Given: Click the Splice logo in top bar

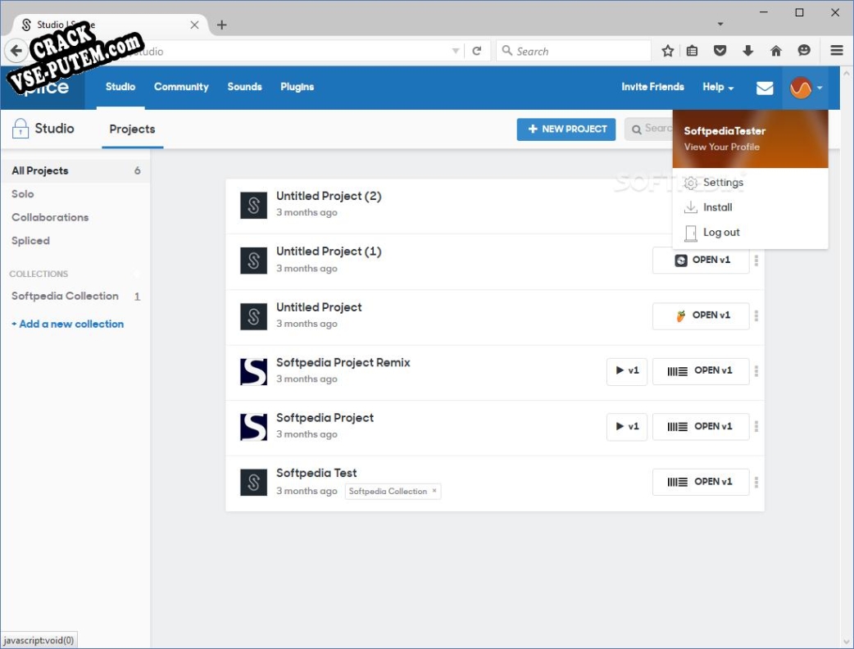Looking at the screenshot, I should click(x=43, y=87).
